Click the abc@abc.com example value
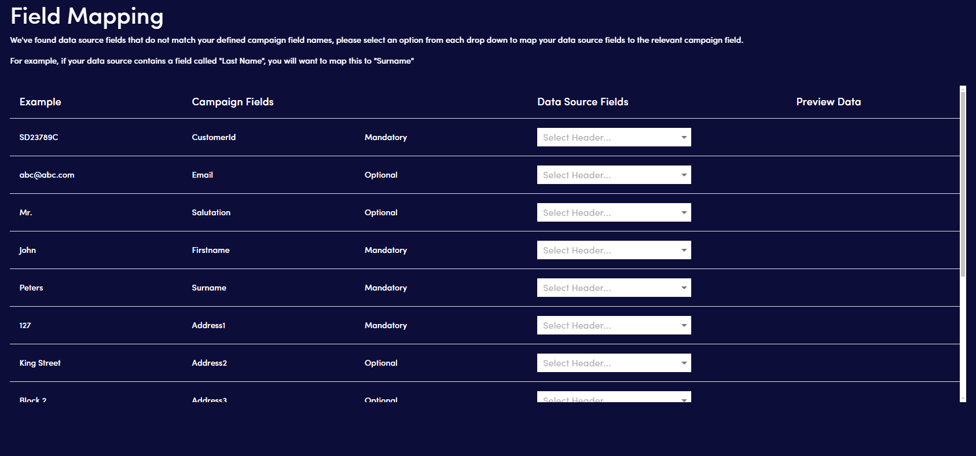 point(47,175)
